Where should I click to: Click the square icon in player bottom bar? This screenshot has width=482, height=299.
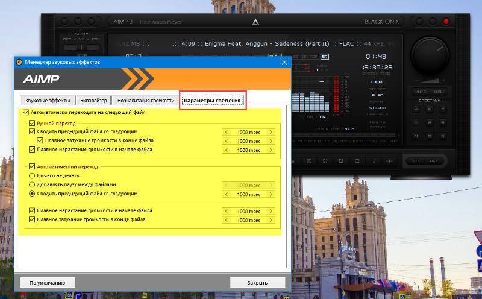click(x=341, y=161)
